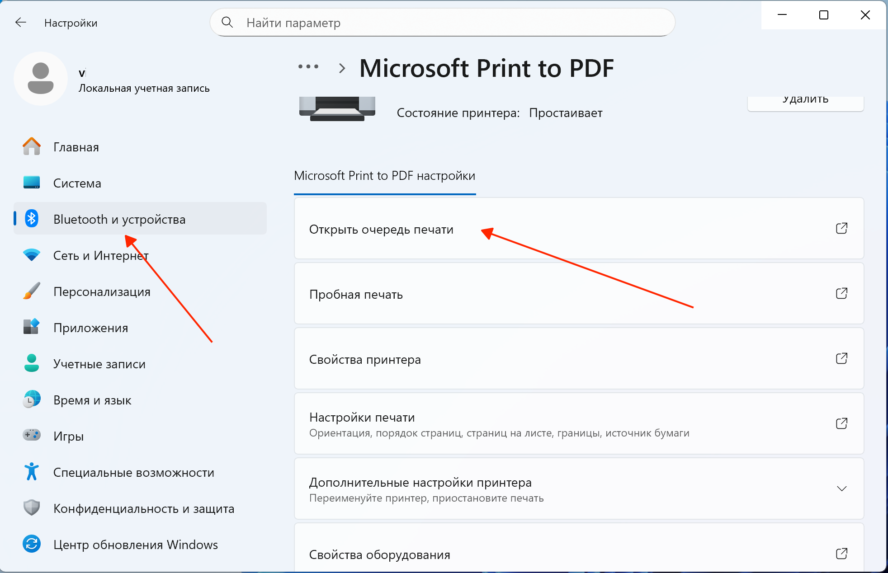Open the breadcrumb ellipsis menu
The image size is (888, 573).
click(308, 67)
